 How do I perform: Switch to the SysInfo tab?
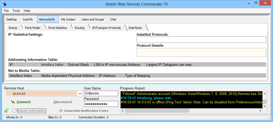coord(28,19)
